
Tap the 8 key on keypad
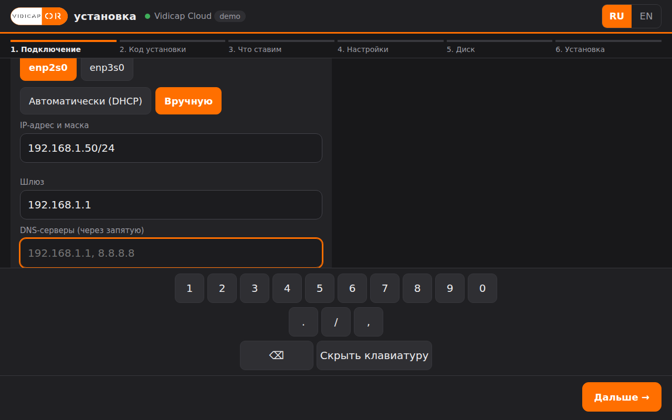click(x=417, y=288)
